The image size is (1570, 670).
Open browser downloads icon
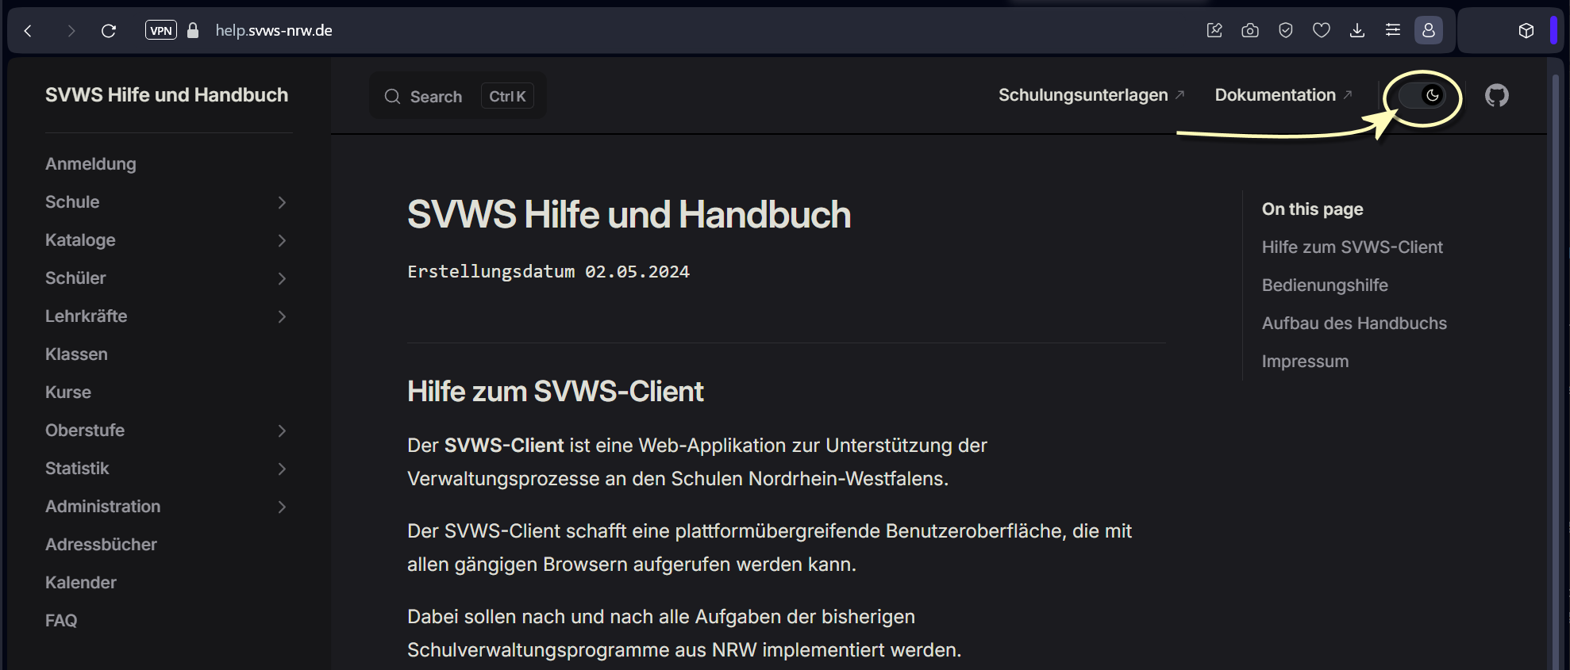click(x=1357, y=30)
